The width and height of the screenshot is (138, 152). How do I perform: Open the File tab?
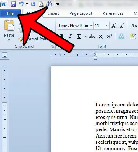pos(10,13)
